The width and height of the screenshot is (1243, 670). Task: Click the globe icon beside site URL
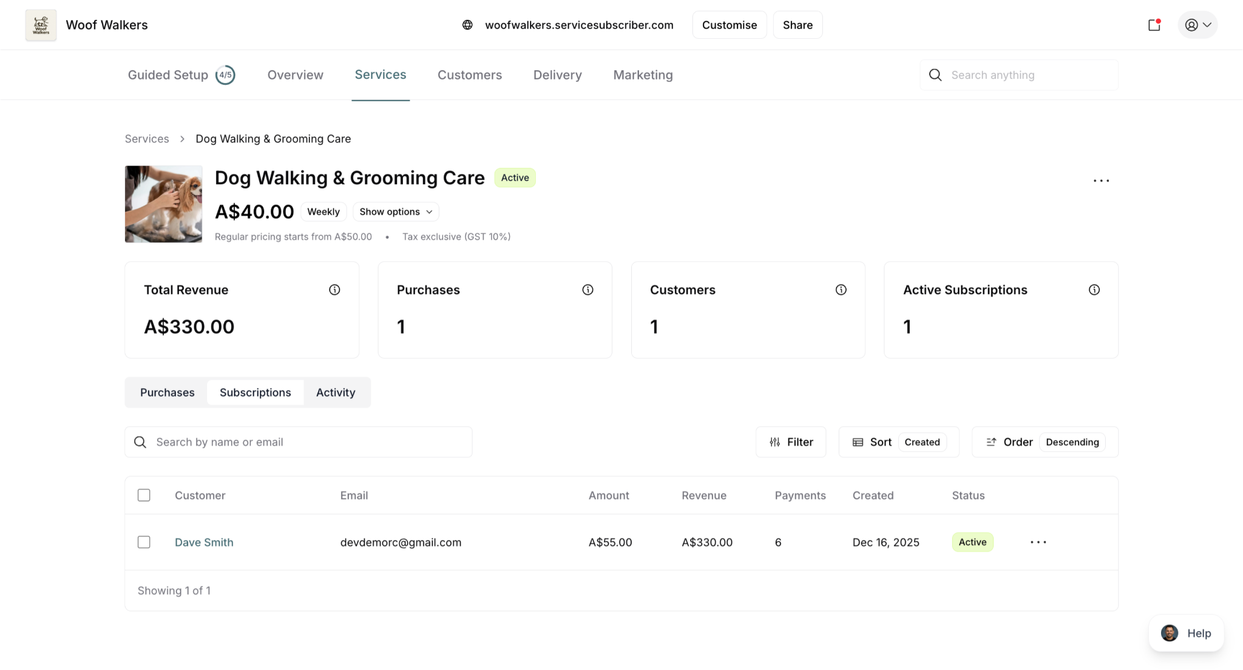(467, 25)
